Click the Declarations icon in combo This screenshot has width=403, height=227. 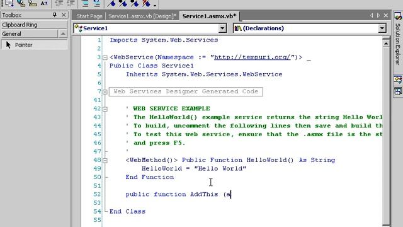click(238, 28)
